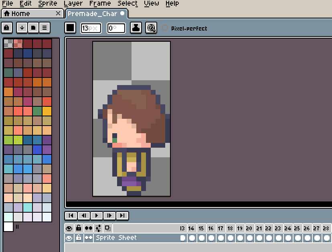Viewport: 332px width, 252px height.
Task: Close the Home tab
Action: (x=58, y=14)
